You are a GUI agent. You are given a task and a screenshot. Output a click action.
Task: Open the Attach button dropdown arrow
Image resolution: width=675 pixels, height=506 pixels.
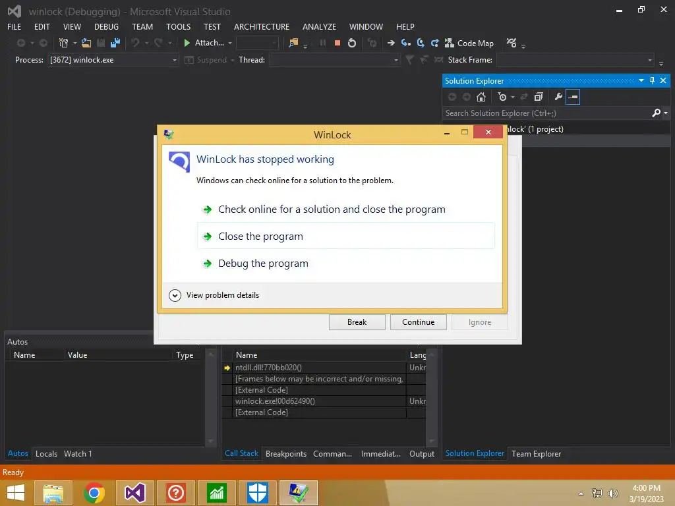click(230, 43)
